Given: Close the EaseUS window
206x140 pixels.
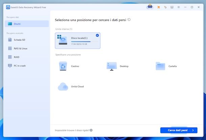Looking at the screenshot, I should point(199,7).
